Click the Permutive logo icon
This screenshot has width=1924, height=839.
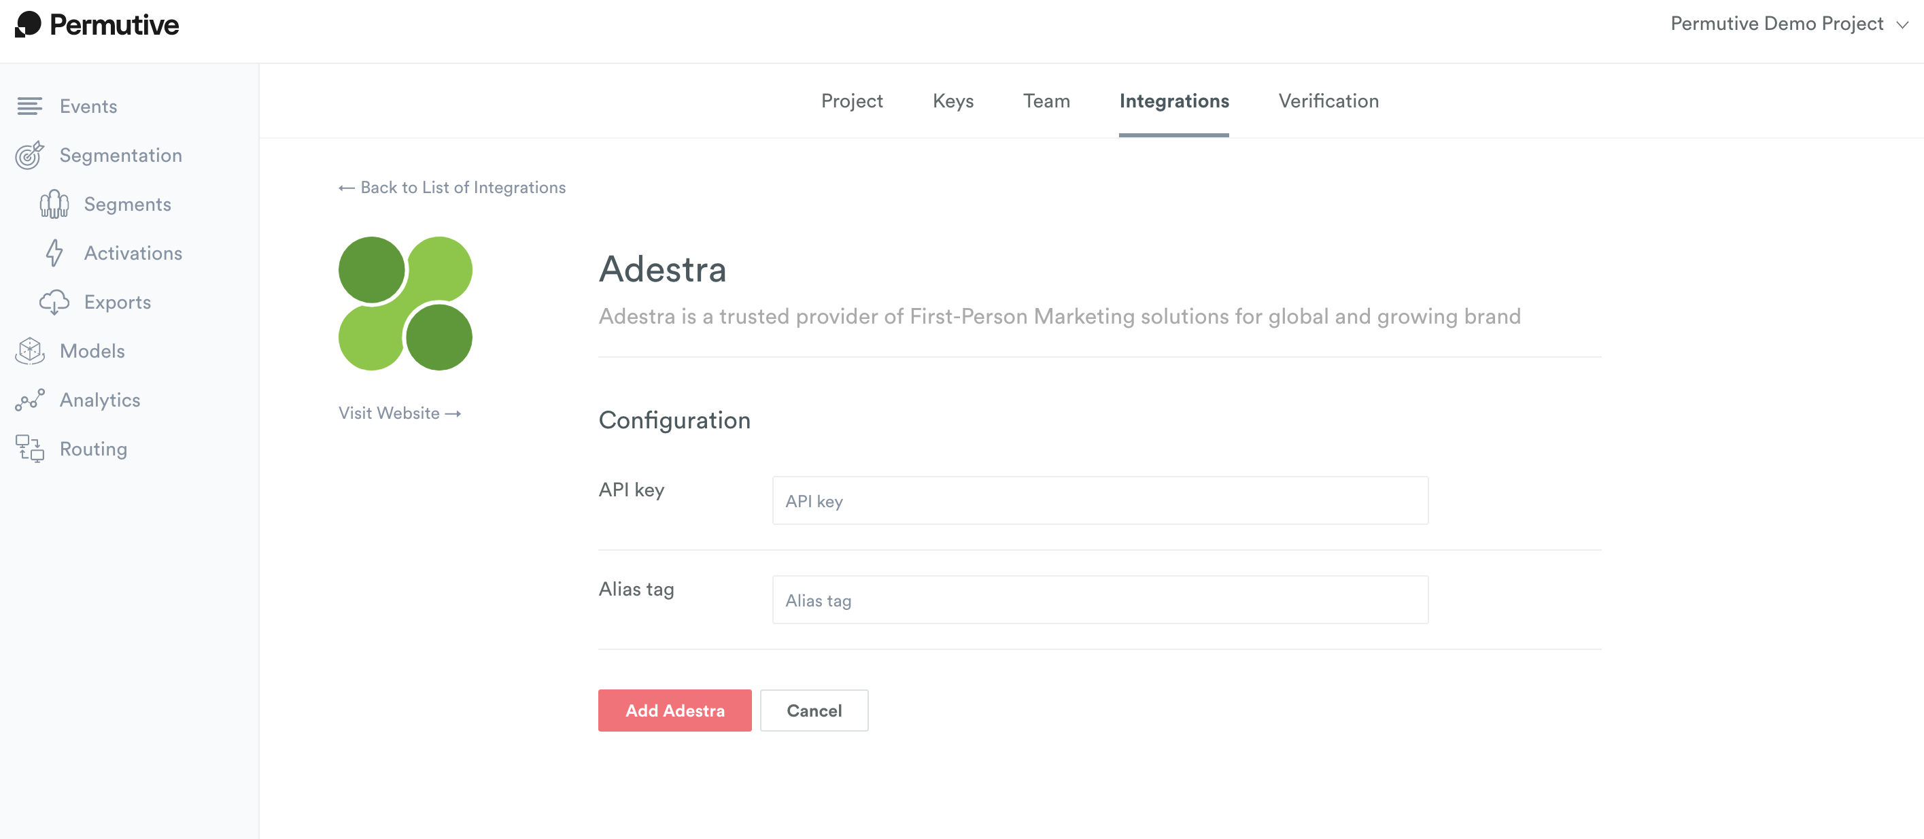point(29,24)
